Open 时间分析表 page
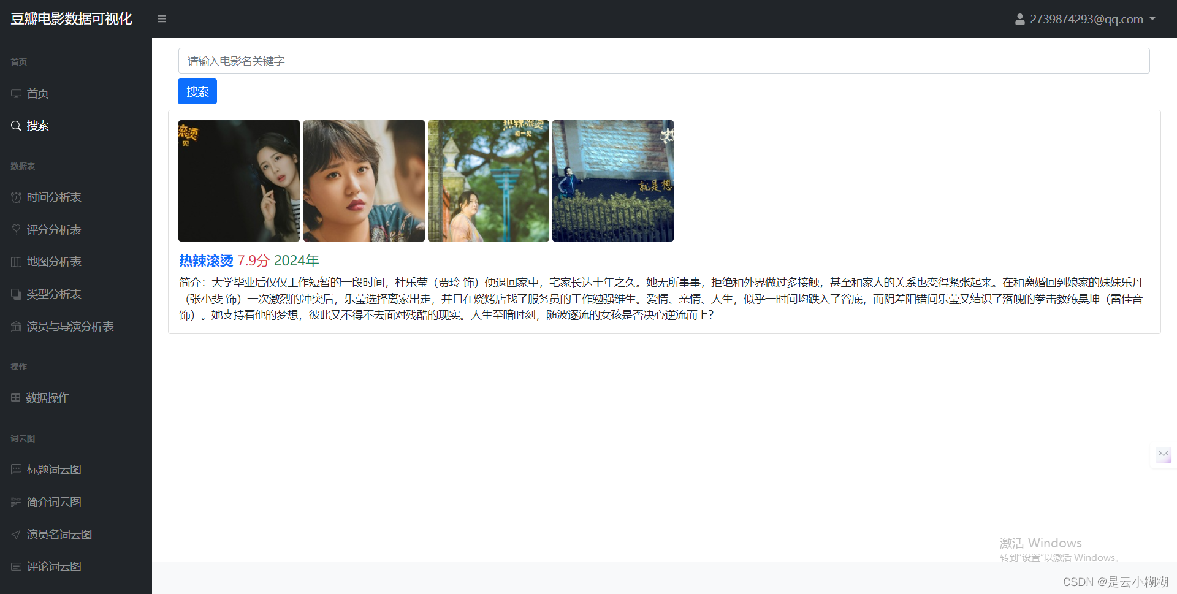1177x594 pixels. tap(54, 197)
